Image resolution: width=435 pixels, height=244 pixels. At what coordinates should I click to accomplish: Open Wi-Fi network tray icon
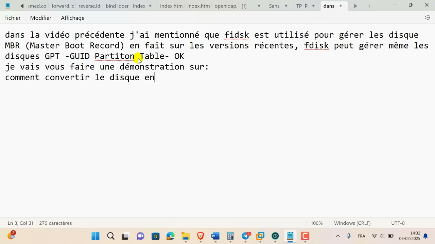click(374, 236)
